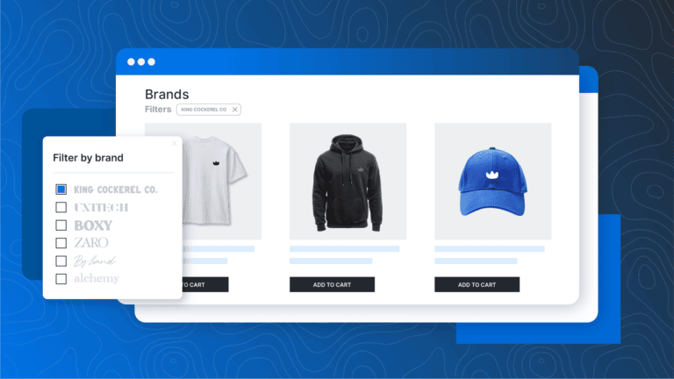Check the alchemy brand checkbox
Screen dimensions: 674x379
click(x=61, y=279)
